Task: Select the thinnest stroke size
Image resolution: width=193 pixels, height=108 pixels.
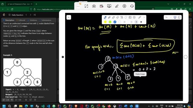Action: point(131,22)
